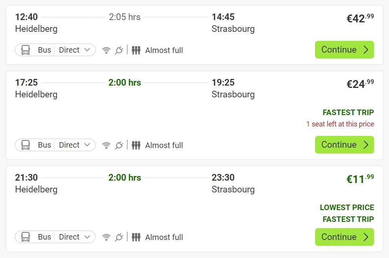The width and height of the screenshot is (389, 258).
Task: Continue with the €11.99 lowest price trip
Action: tap(344, 237)
